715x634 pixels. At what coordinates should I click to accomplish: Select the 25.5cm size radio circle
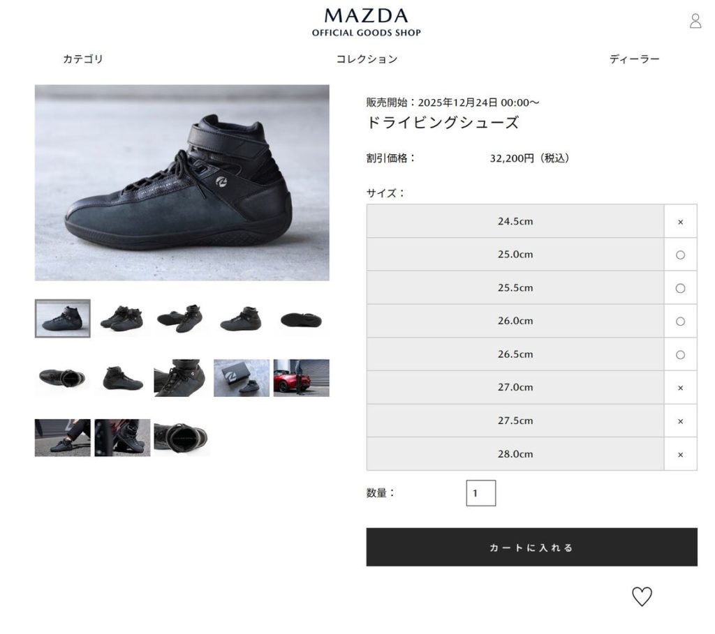tap(680, 288)
